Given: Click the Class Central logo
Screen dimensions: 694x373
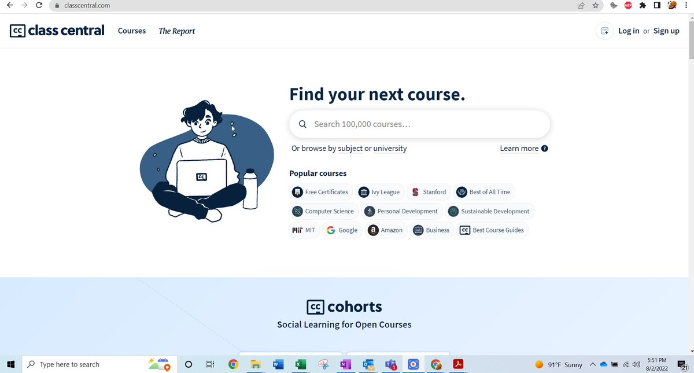Looking at the screenshot, I should [57, 30].
